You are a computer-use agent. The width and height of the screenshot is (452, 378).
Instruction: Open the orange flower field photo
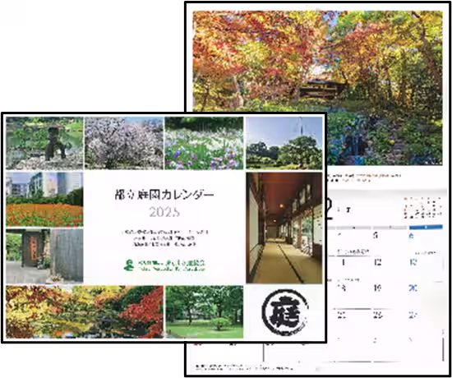click(x=44, y=199)
